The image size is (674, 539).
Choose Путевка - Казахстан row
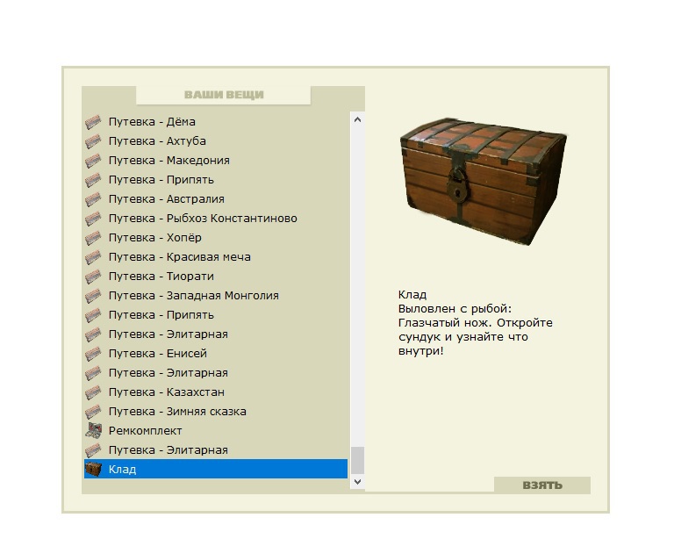[x=216, y=392]
